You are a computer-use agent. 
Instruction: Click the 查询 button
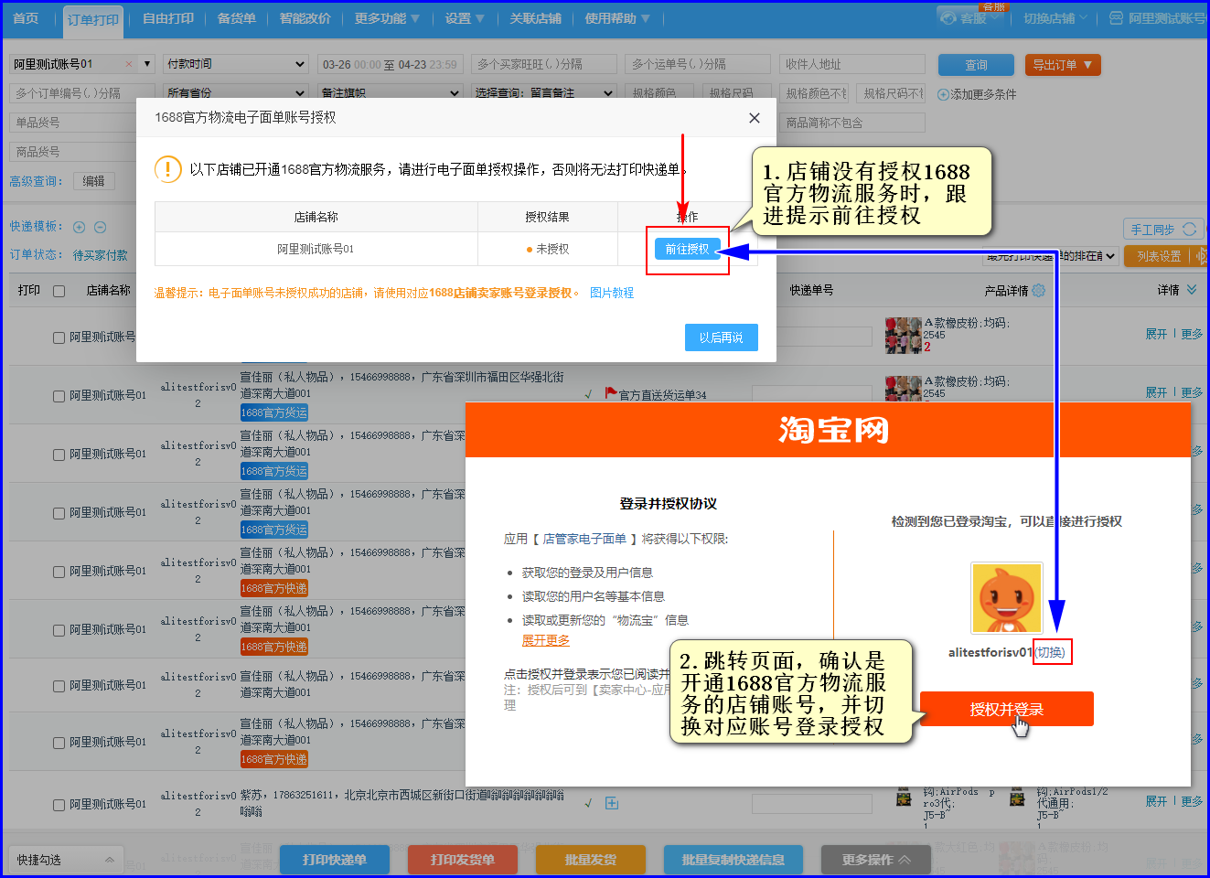976,65
